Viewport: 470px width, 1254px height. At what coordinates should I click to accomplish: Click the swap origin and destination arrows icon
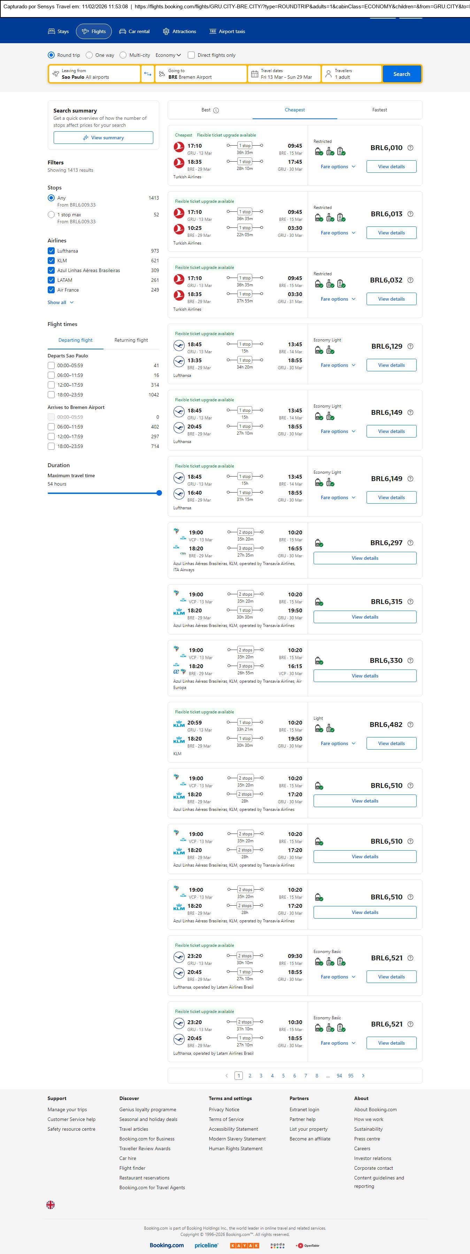click(148, 74)
